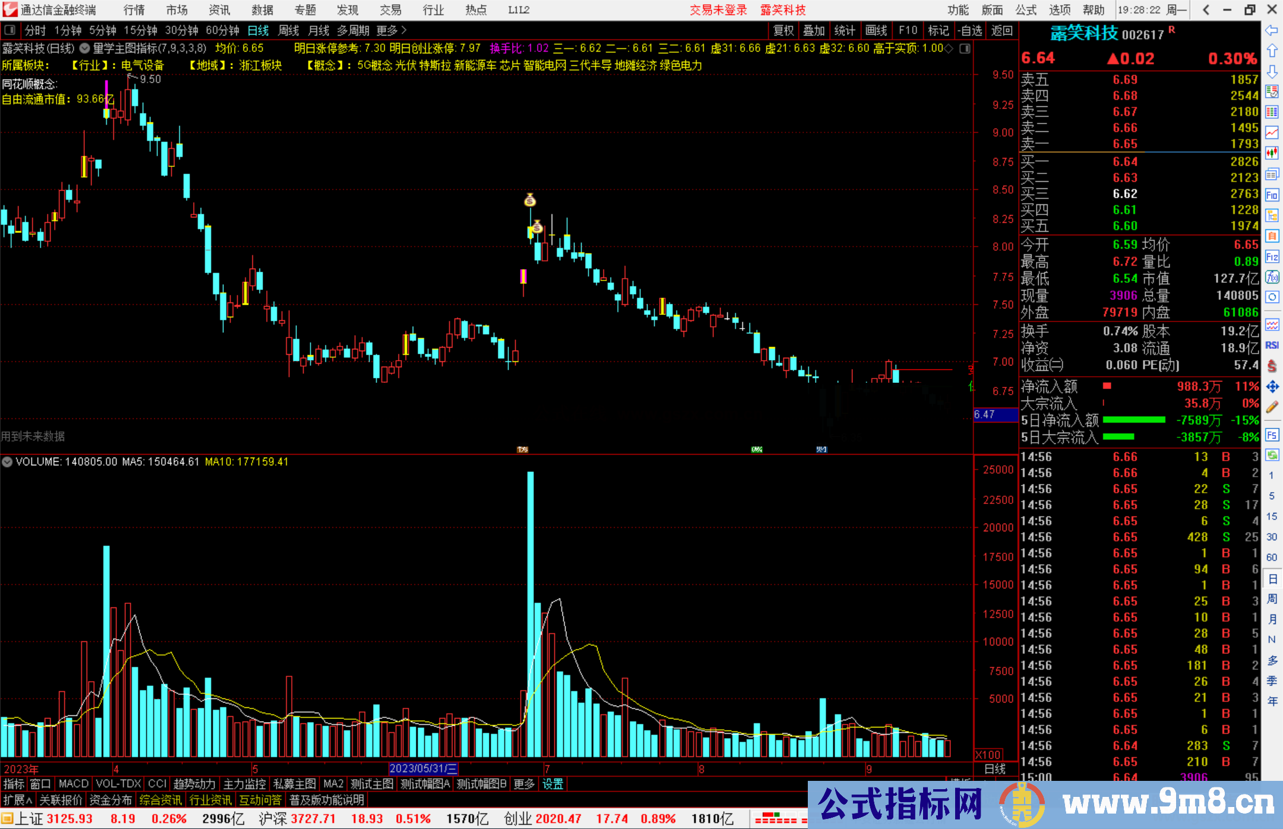Image resolution: width=1283 pixels, height=829 pixels.
Task: Click 交易未登录 login link
Action: point(718,10)
